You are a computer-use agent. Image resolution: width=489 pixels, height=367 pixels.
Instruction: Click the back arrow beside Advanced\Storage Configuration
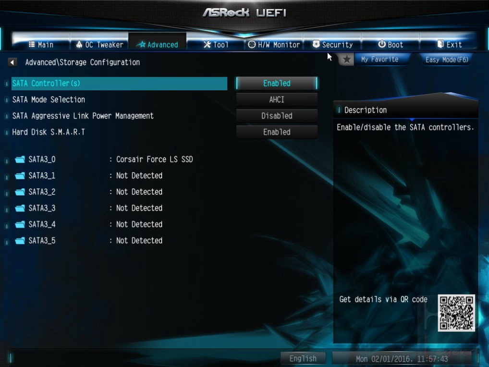pos(12,62)
